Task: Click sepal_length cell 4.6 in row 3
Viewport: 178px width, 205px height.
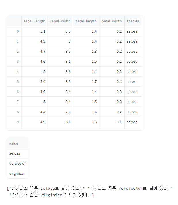Action: pyautogui.click(x=35, y=61)
